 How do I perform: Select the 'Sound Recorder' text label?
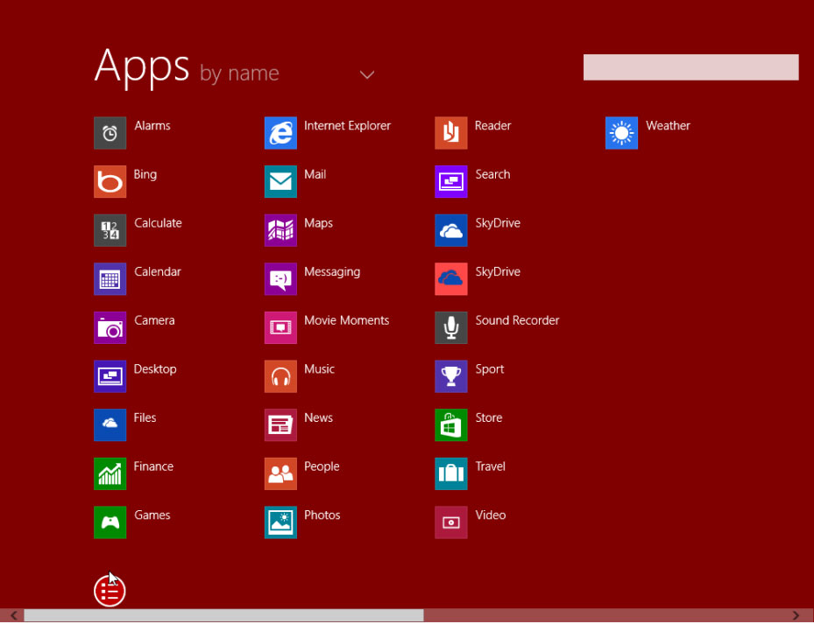click(x=517, y=321)
